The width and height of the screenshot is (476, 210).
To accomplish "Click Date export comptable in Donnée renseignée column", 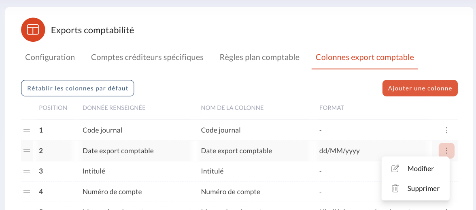I will (118, 151).
